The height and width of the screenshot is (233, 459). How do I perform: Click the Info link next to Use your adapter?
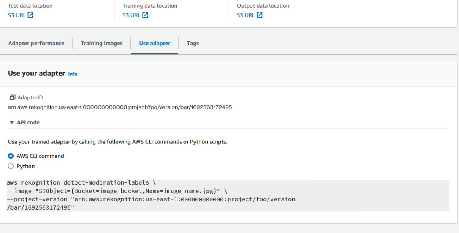click(x=72, y=74)
